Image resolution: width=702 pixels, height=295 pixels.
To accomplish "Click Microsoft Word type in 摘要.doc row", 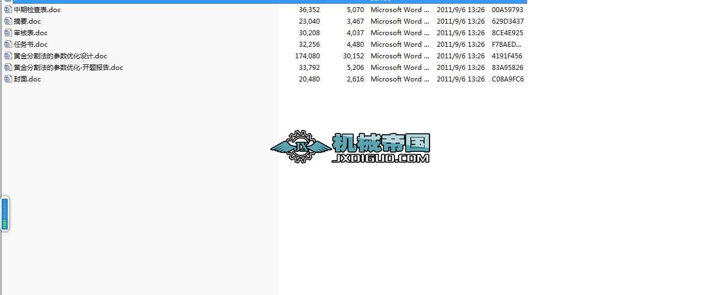I will 400,21.
